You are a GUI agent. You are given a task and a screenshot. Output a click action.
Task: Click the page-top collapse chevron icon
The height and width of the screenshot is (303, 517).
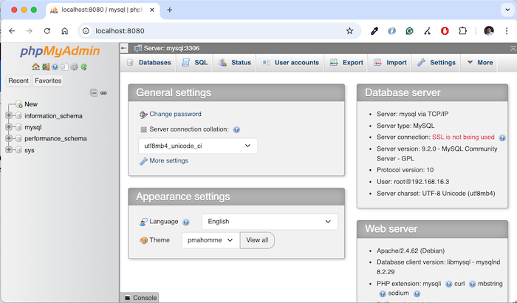coord(513,49)
